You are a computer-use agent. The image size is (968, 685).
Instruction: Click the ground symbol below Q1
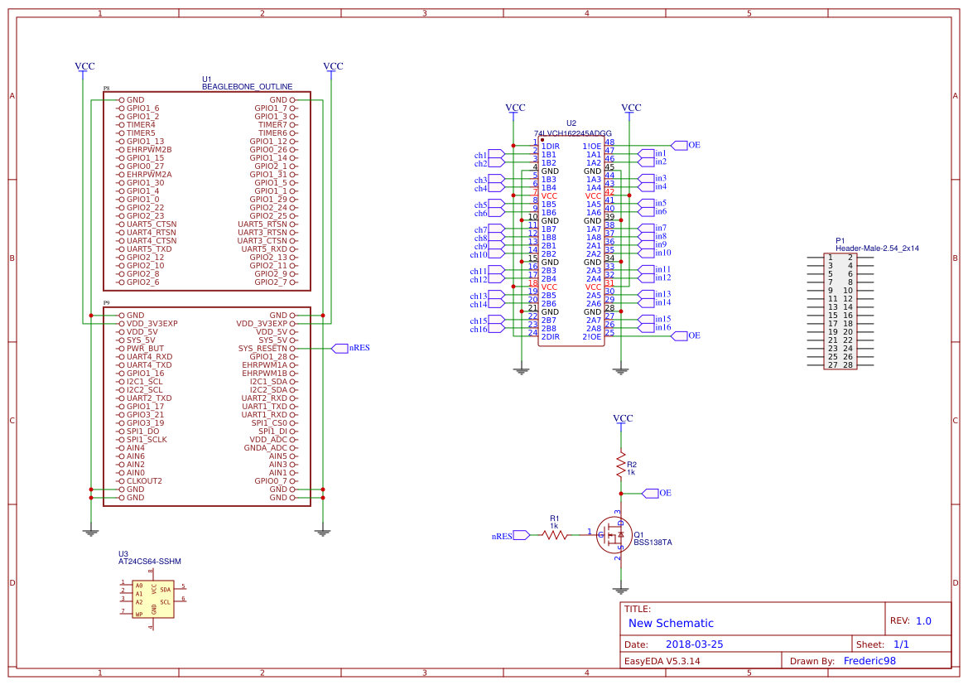620,590
